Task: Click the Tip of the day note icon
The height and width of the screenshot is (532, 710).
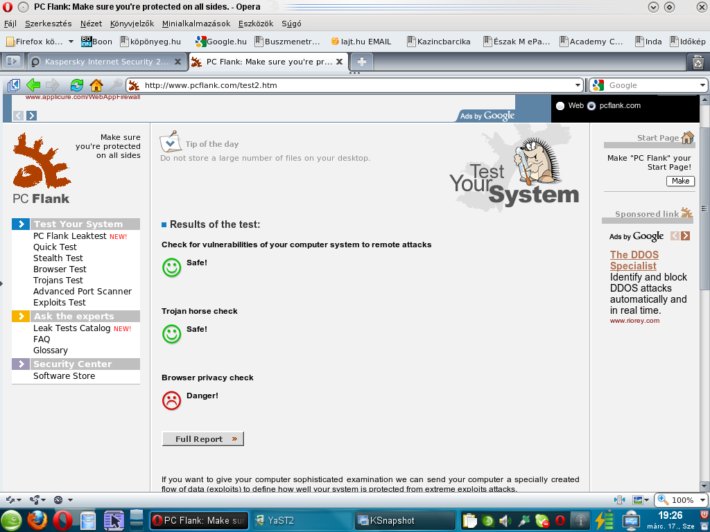Action: (x=171, y=141)
